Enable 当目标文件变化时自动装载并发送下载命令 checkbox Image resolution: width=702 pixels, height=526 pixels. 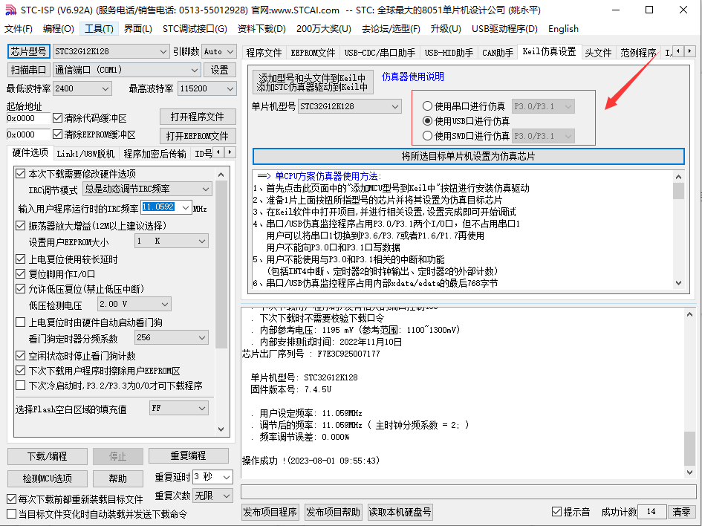click(12, 514)
